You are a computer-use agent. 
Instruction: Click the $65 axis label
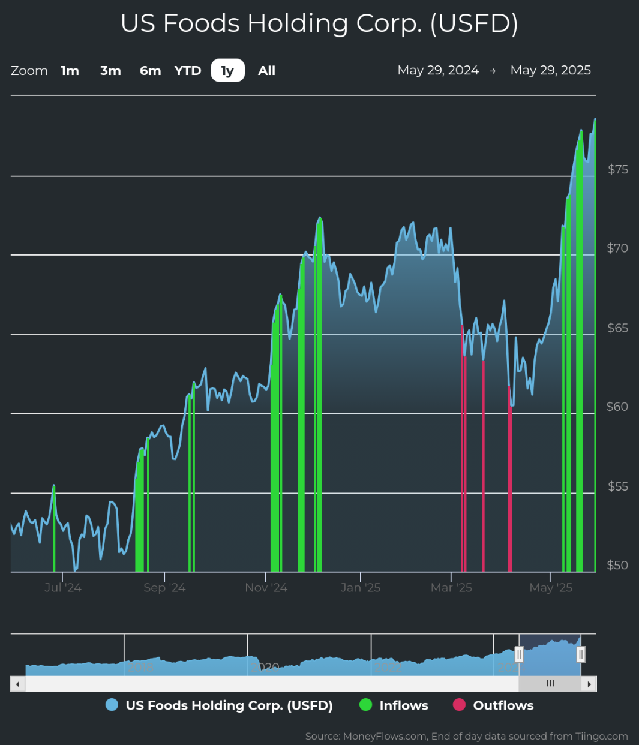[x=618, y=328]
